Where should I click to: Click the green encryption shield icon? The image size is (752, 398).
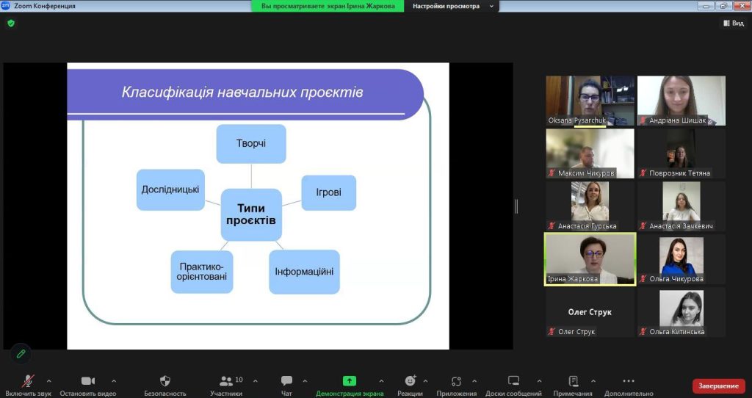coord(10,23)
